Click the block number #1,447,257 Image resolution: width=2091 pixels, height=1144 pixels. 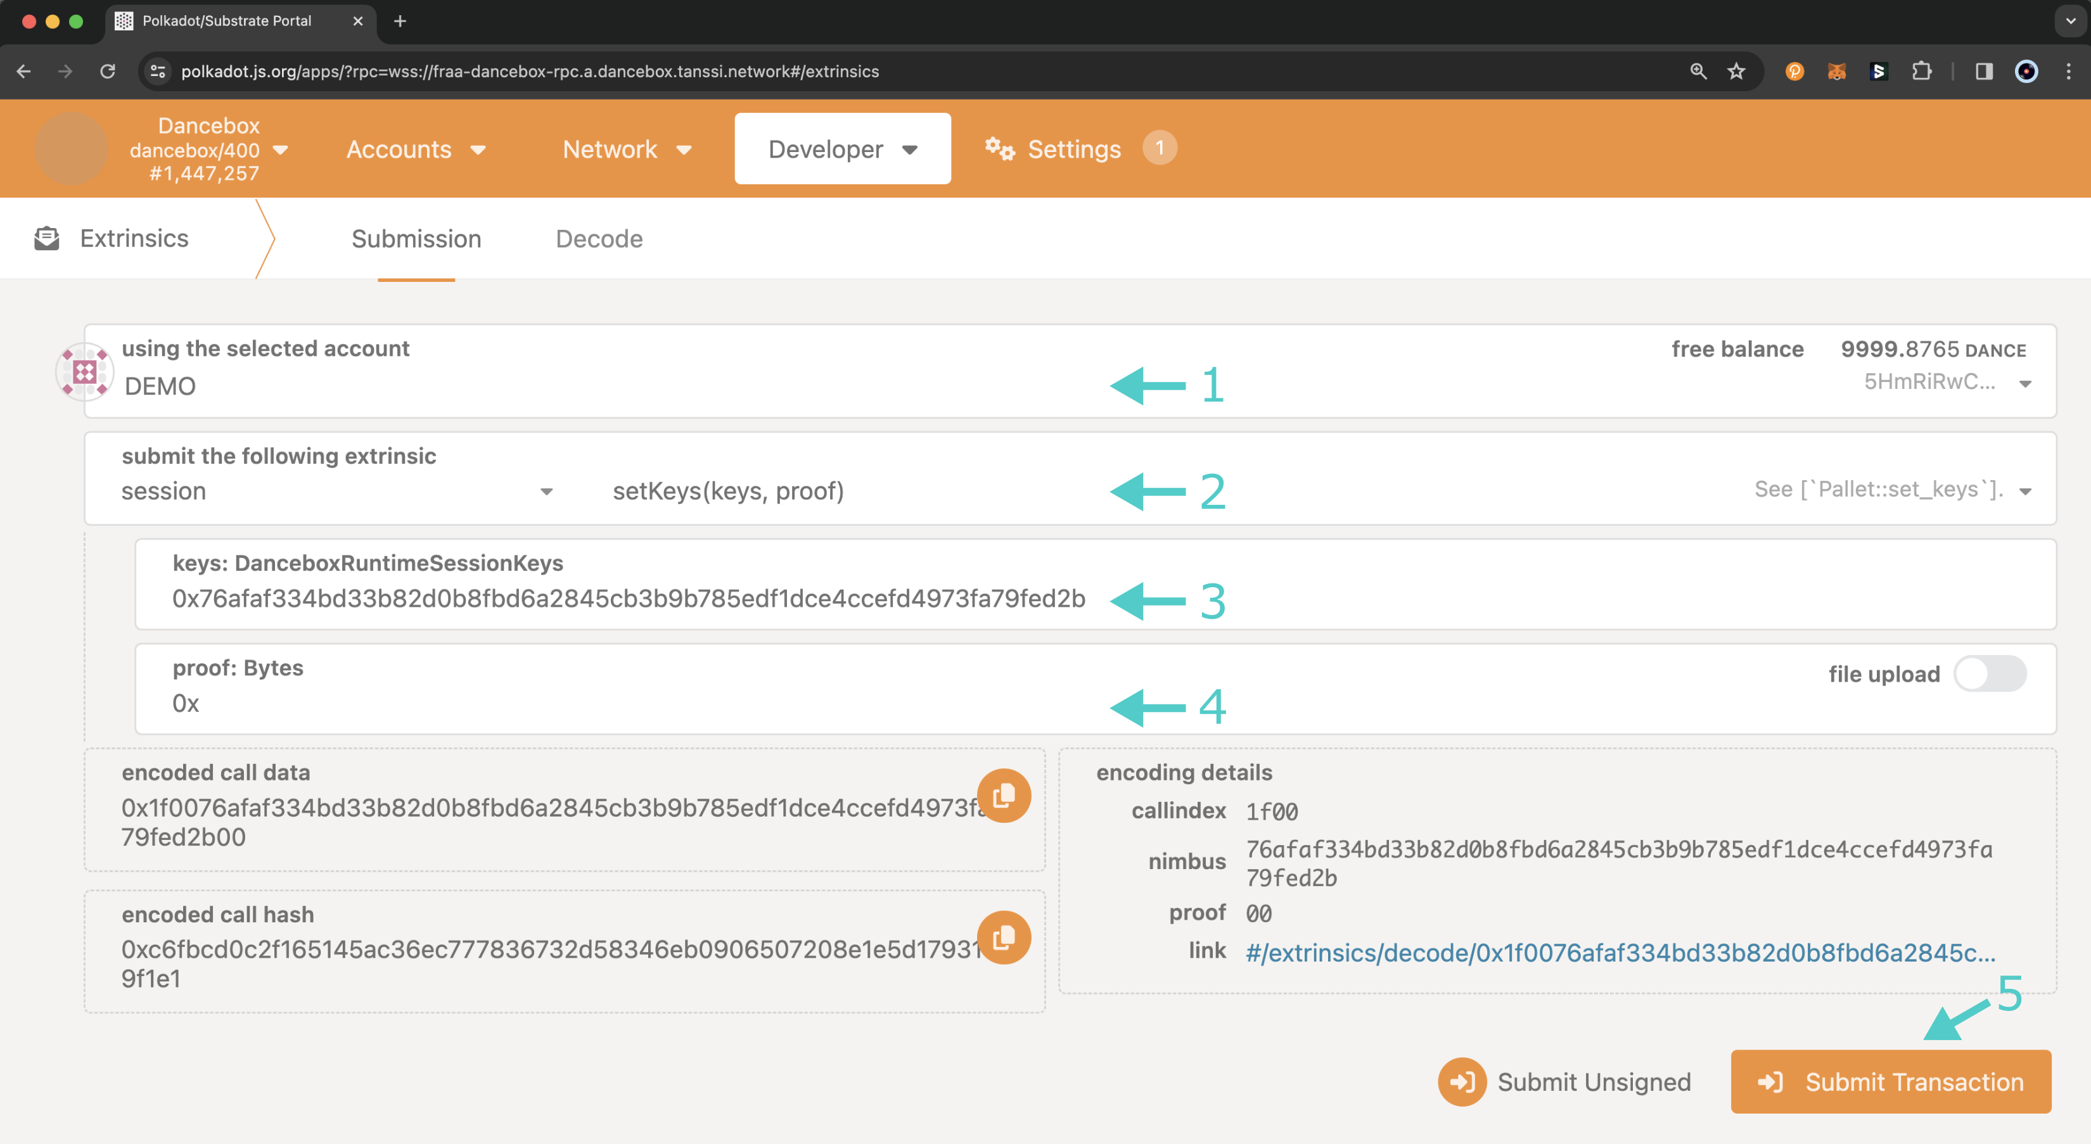pos(204,173)
